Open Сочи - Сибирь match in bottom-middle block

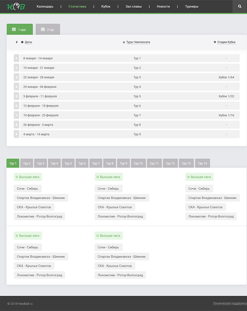tap(108, 247)
